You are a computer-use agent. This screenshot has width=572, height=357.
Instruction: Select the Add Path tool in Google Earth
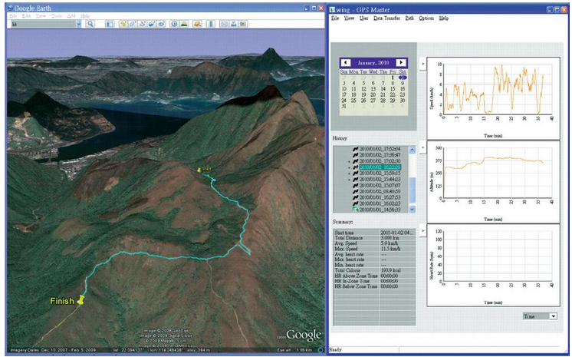click(x=143, y=24)
